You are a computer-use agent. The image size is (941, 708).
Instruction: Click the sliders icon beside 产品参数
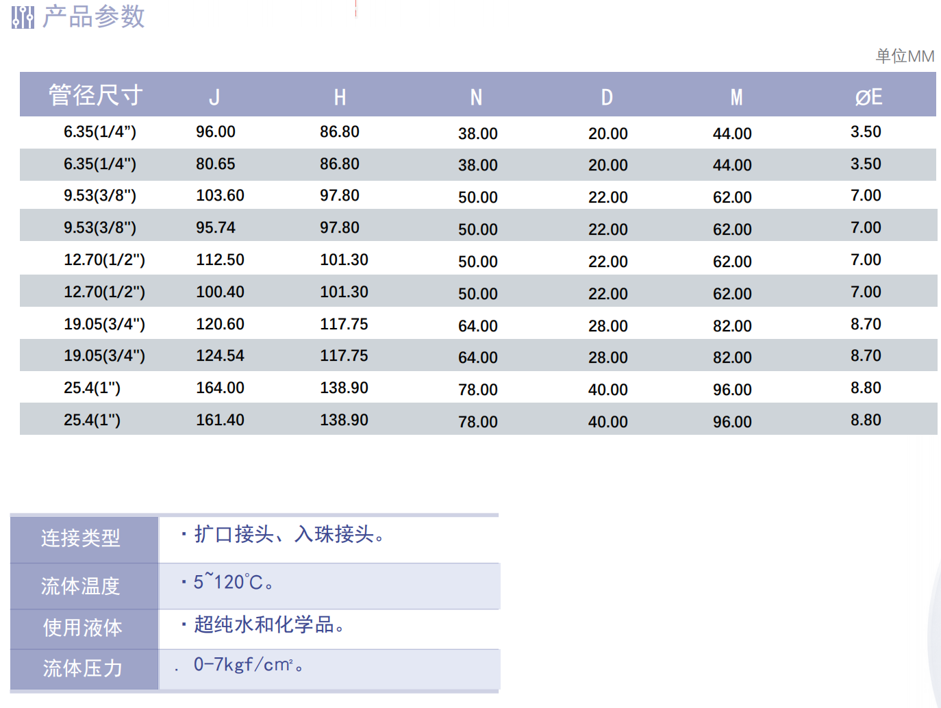pyautogui.click(x=23, y=17)
